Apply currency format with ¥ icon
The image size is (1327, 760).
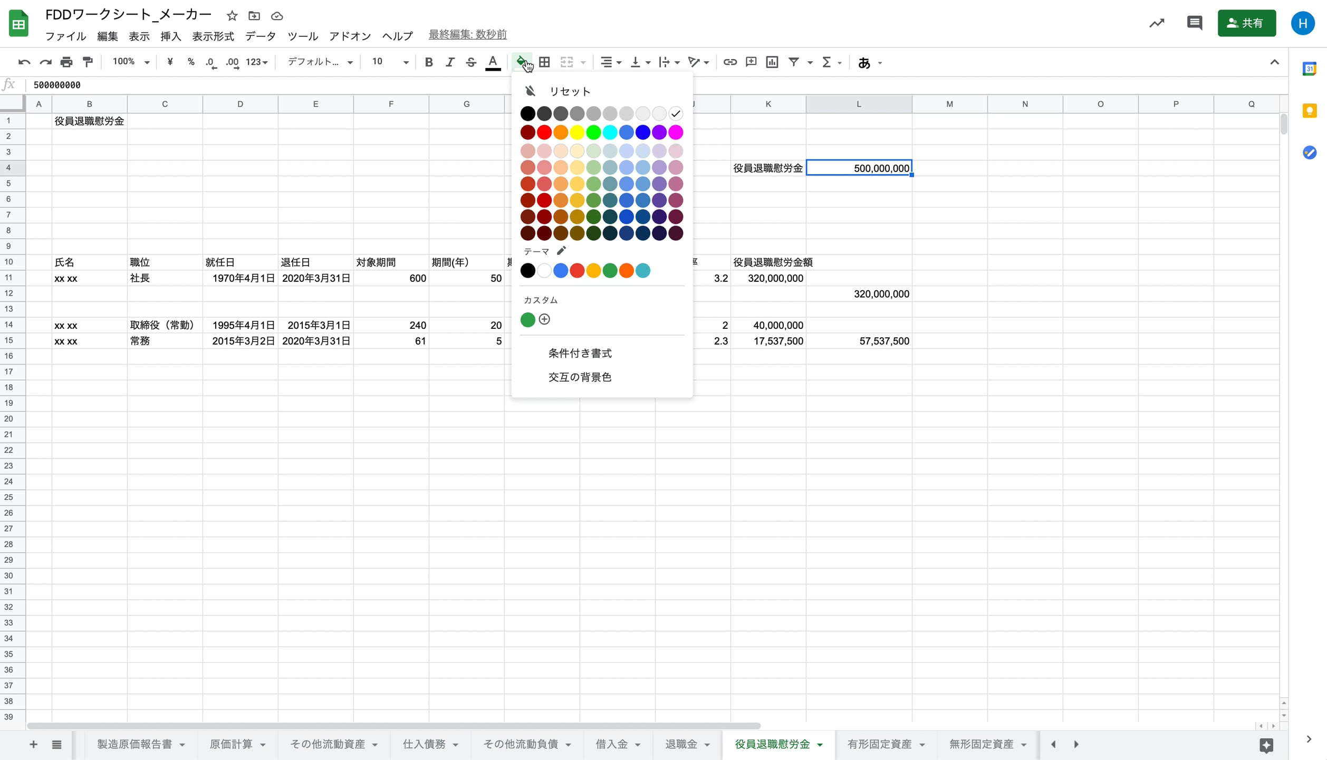click(170, 62)
